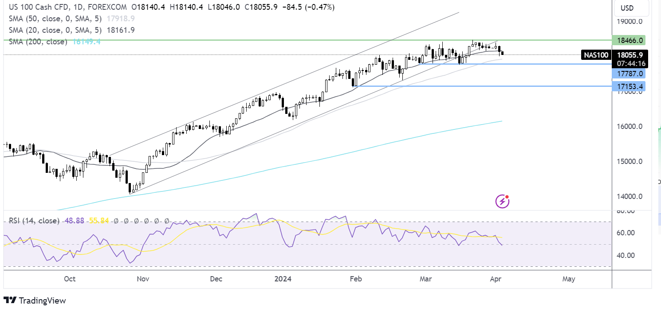Select the SMA 200 indicator legend
The height and width of the screenshot is (312, 661).
(x=38, y=42)
